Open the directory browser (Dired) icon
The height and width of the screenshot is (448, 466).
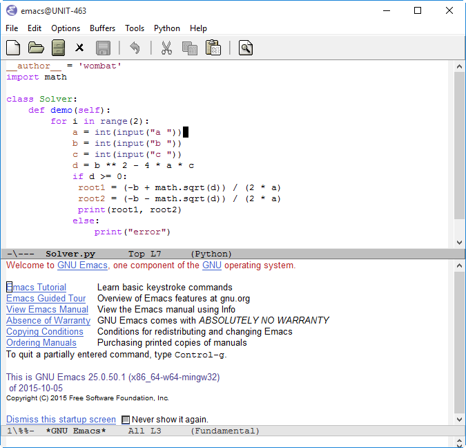59,48
